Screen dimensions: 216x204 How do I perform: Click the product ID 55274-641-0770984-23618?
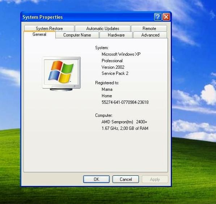[125, 102]
